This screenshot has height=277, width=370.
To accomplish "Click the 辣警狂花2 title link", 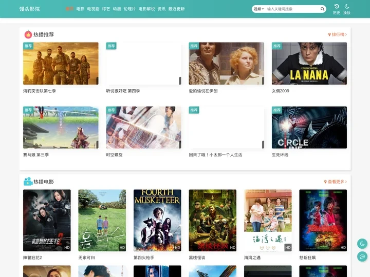I will [32, 258].
